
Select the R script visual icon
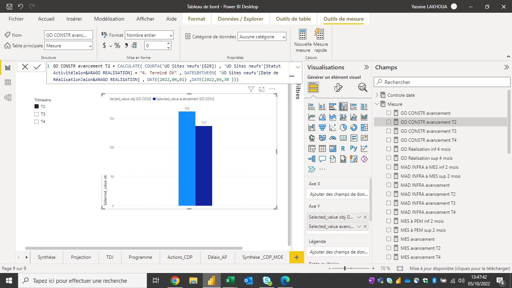coord(343,148)
